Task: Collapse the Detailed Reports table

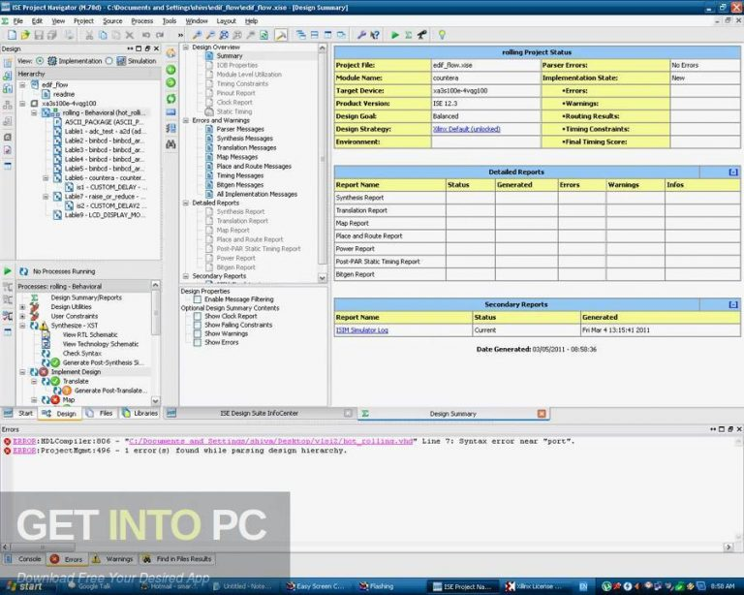Action: (733, 172)
